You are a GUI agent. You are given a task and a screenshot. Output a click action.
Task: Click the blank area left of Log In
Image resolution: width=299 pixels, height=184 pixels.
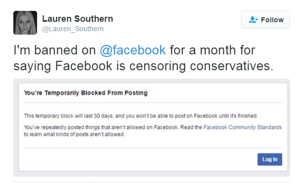141,159
